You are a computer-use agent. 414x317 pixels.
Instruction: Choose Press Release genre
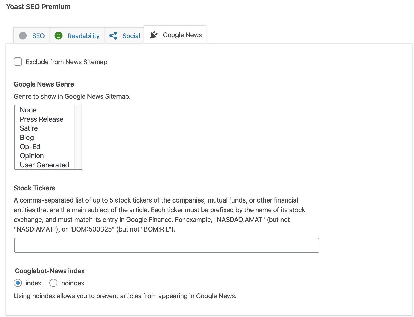tap(45, 119)
